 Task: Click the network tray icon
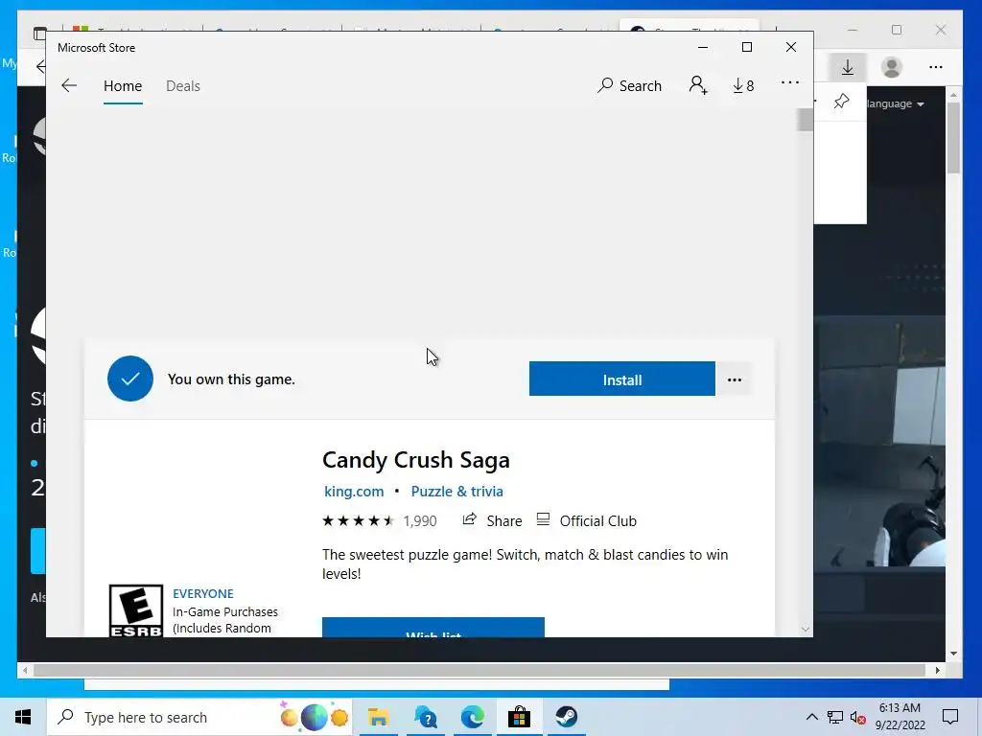click(835, 717)
